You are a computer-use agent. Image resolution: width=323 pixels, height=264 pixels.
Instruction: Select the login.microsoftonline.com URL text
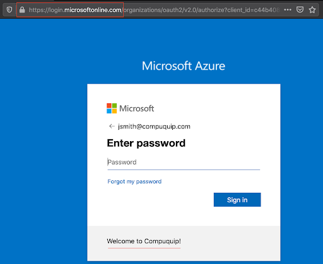point(75,10)
